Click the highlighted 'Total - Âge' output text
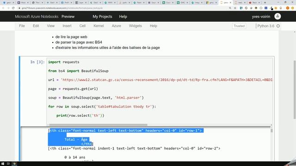 (76, 139)
